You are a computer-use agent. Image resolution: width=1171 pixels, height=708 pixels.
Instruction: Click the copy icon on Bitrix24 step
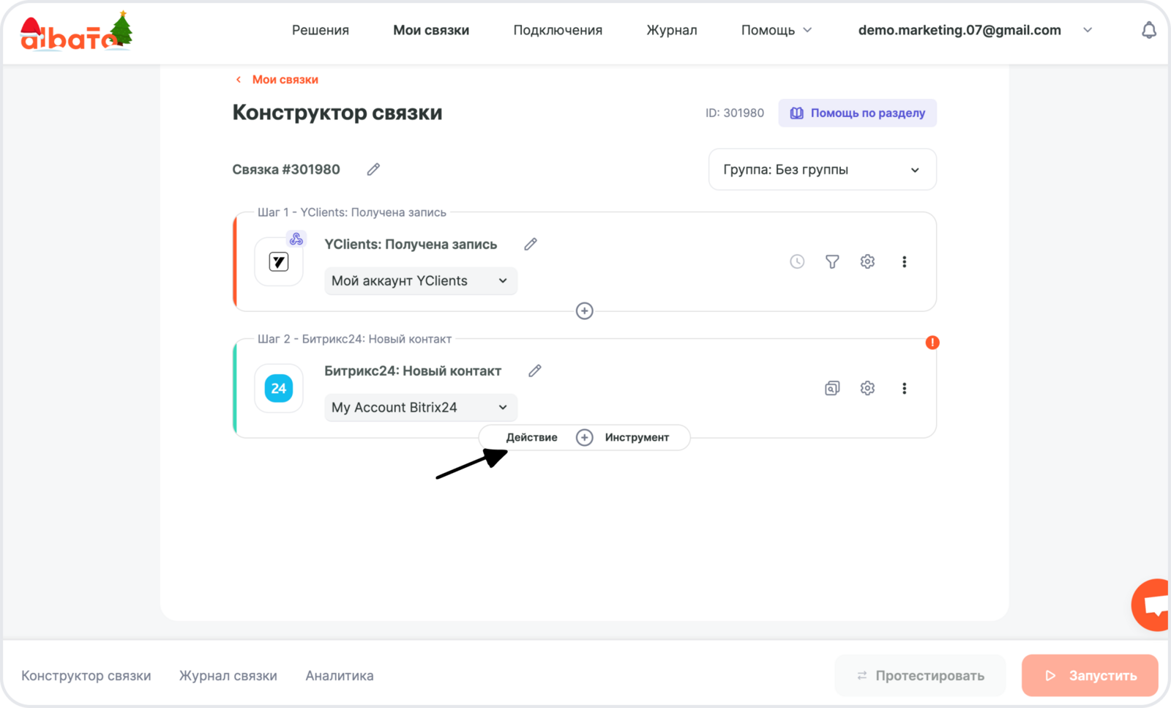pyautogui.click(x=832, y=388)
